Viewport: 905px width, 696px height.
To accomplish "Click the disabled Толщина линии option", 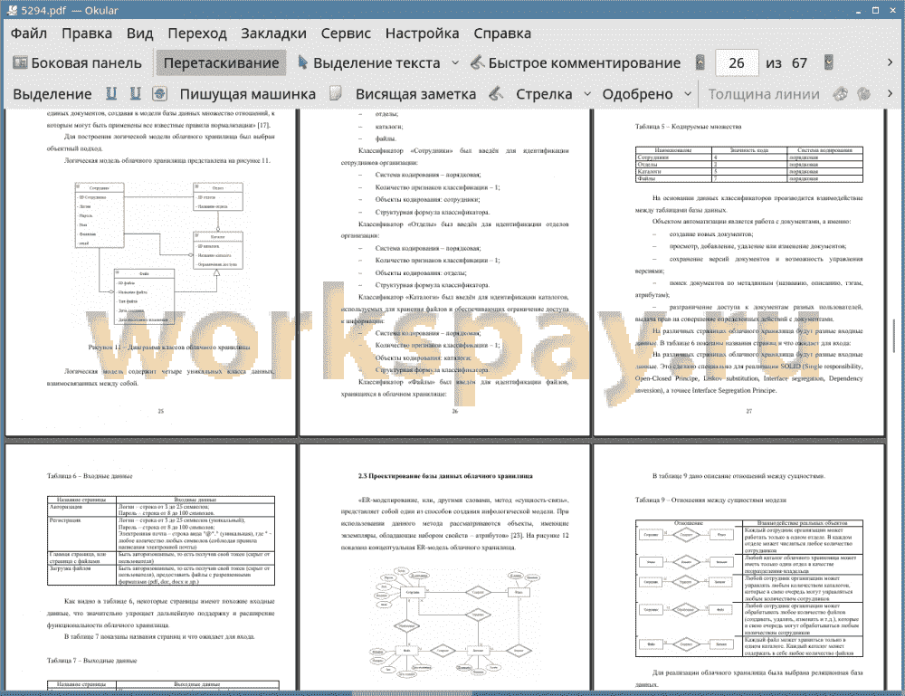I will click(764, 94).
